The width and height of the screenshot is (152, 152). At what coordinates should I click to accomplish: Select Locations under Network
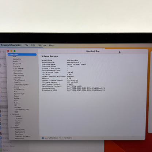click(x=19, y=119)
